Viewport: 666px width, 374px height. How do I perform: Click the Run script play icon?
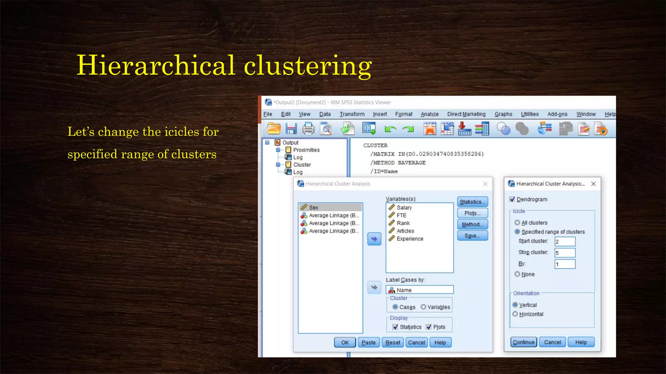[601, 129]
